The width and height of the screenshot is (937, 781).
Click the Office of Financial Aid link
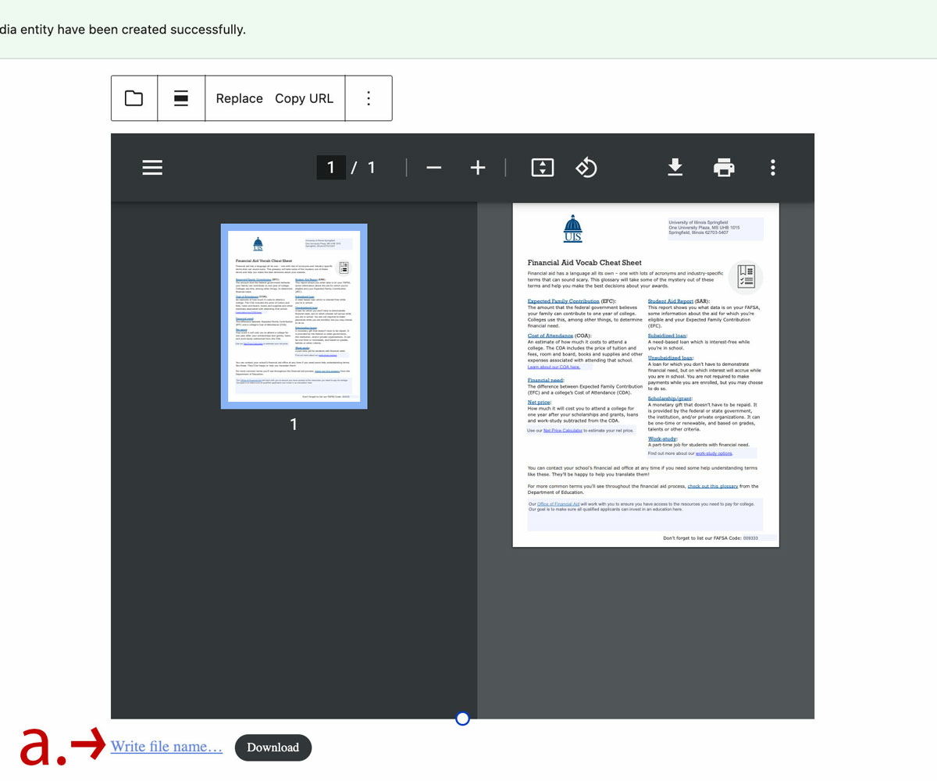[x=558, y=504]
